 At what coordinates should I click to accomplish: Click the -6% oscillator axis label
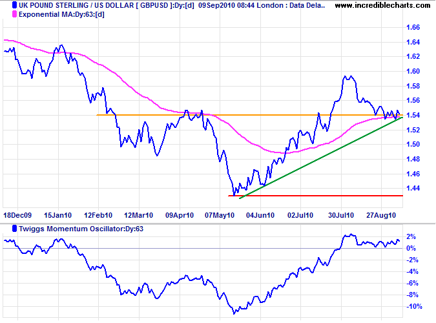click(412, 283)
